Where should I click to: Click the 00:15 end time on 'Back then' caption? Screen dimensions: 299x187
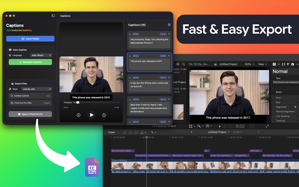(x=163, y=99)
